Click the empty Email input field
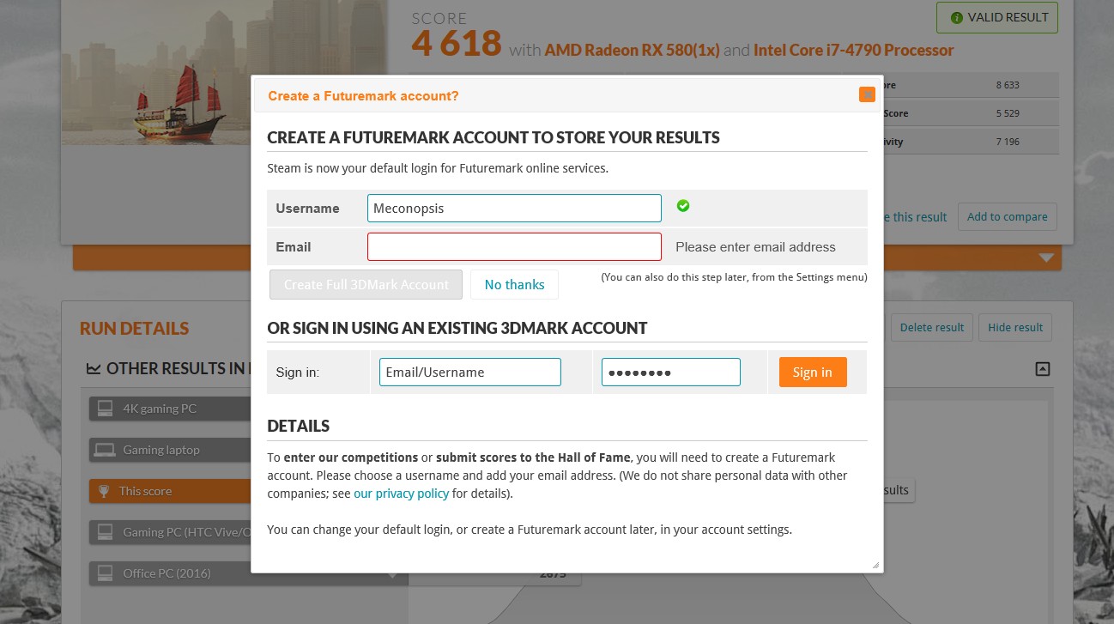Image resolution: width=1114 pixels, height=624 pixels. (x=514, y=246)
